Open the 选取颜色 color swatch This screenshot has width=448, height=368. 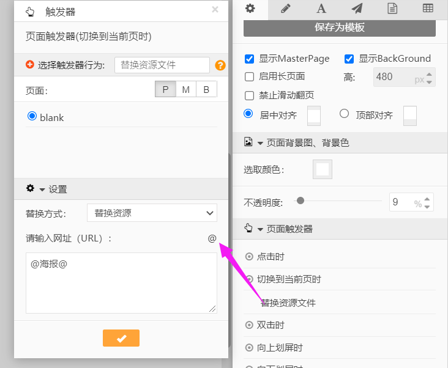point(322,169)
